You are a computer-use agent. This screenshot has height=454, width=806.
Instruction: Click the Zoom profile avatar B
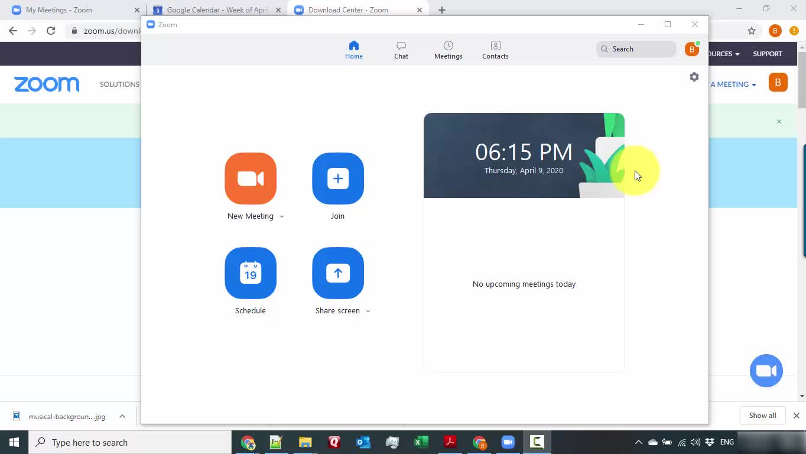click(691, 49)
